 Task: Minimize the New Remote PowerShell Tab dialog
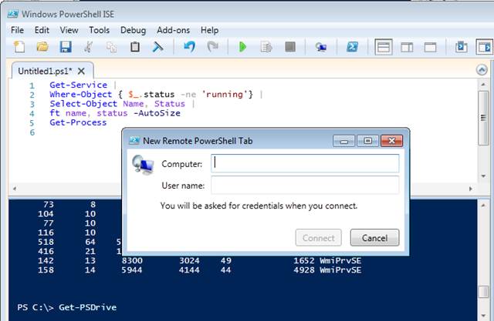[344, 141]
